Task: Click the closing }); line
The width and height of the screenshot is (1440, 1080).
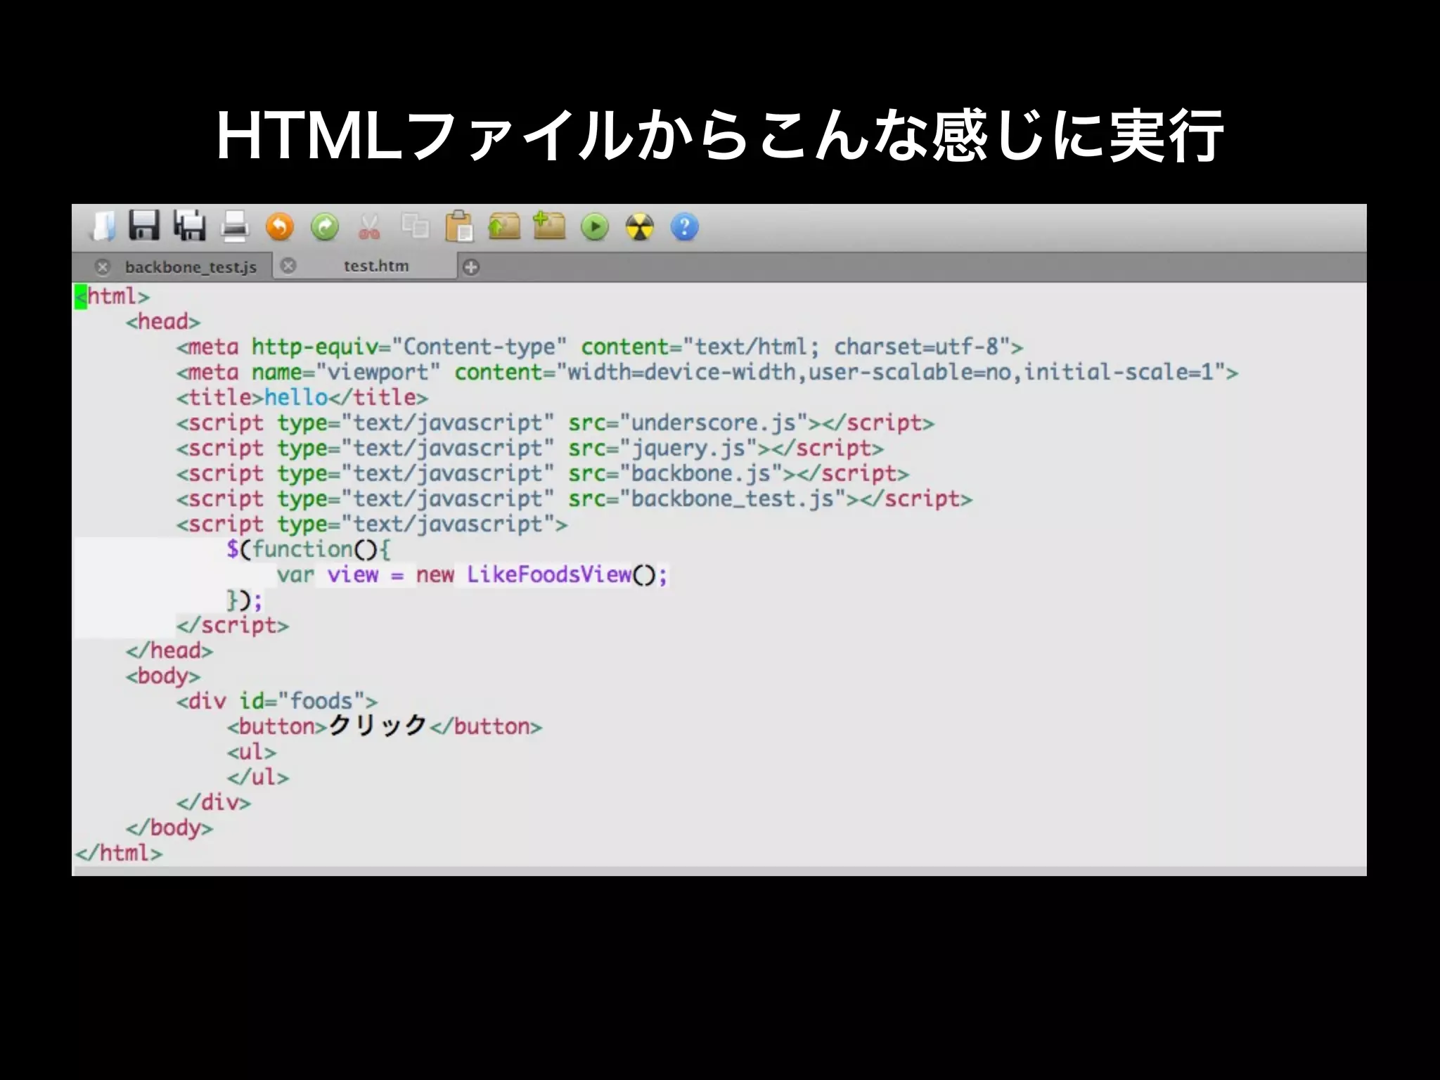Action: [x=245, y=600]
